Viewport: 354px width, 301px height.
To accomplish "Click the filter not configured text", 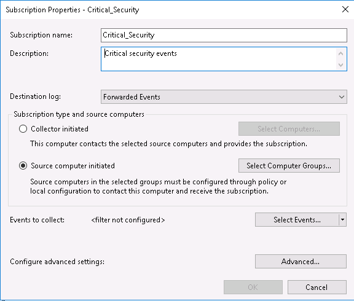I will [128, 220].
